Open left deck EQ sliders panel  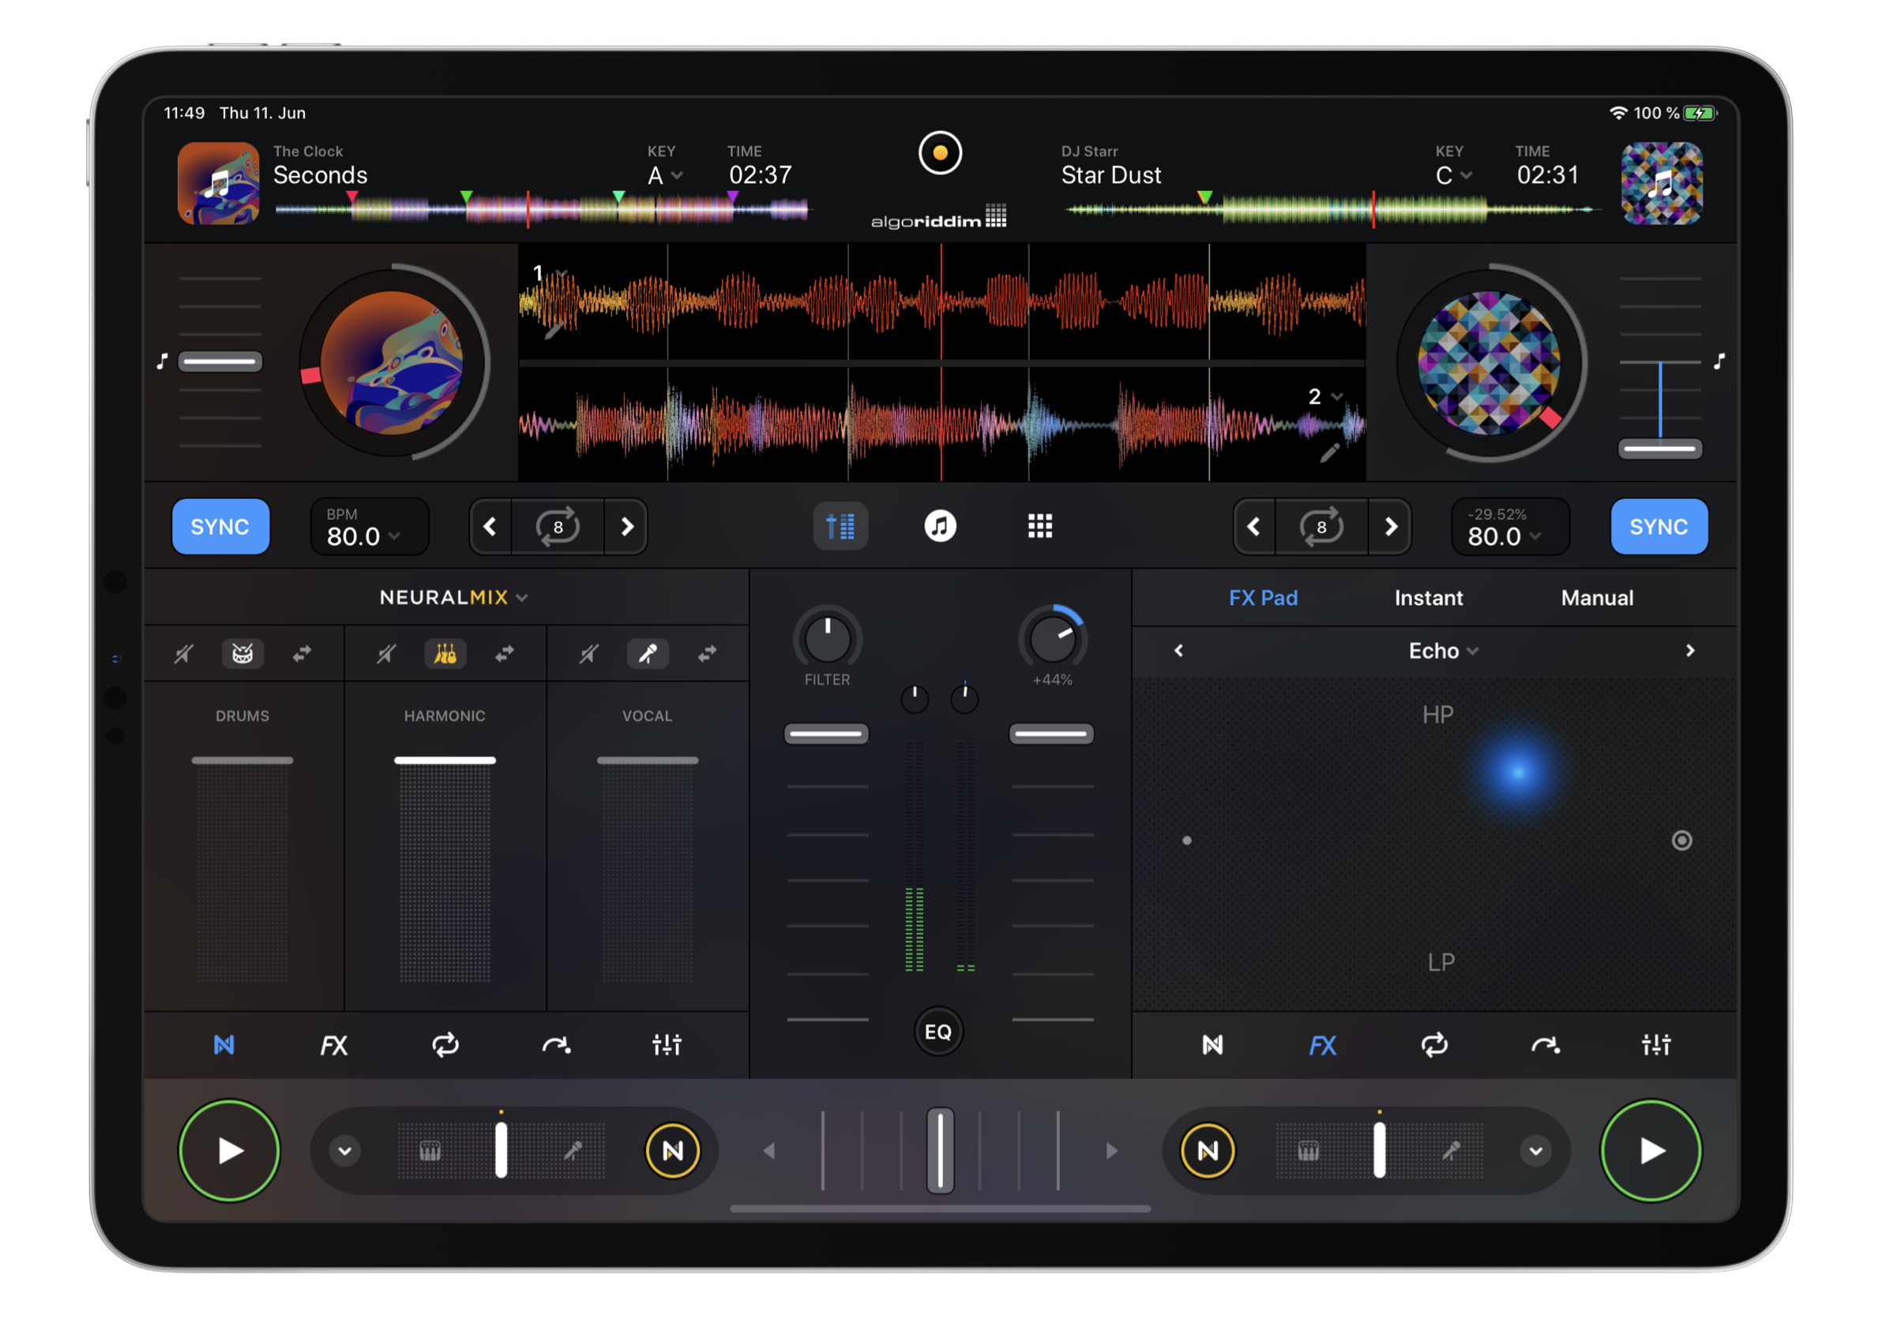click(666, 1045)
